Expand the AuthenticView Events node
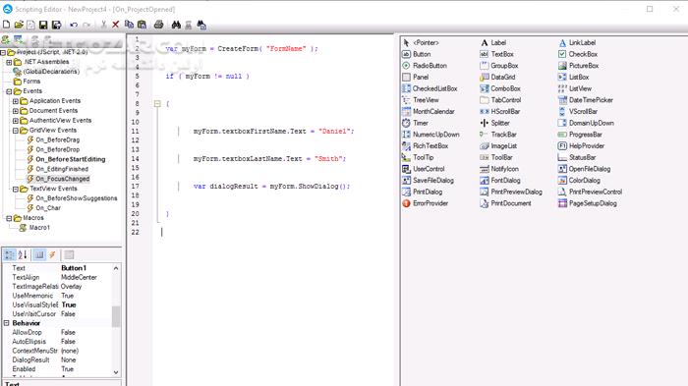This screenshot has width=688, height=386. click(16, 121)
